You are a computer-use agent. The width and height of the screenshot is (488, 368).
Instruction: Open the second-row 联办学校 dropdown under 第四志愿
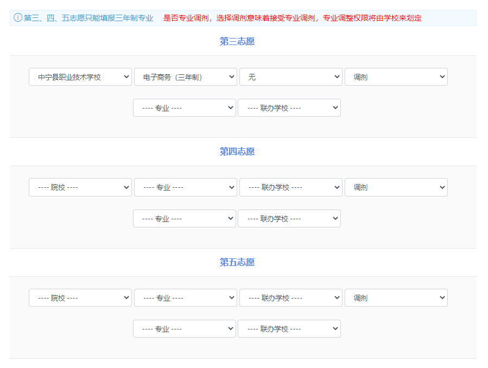tap(289, 218)
